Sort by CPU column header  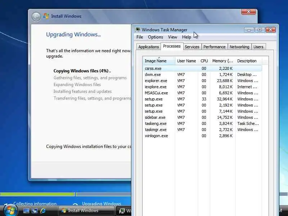[x=204, y=61]
